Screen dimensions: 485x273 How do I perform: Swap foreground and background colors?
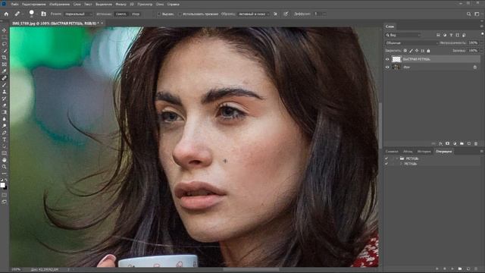(6, 180)
